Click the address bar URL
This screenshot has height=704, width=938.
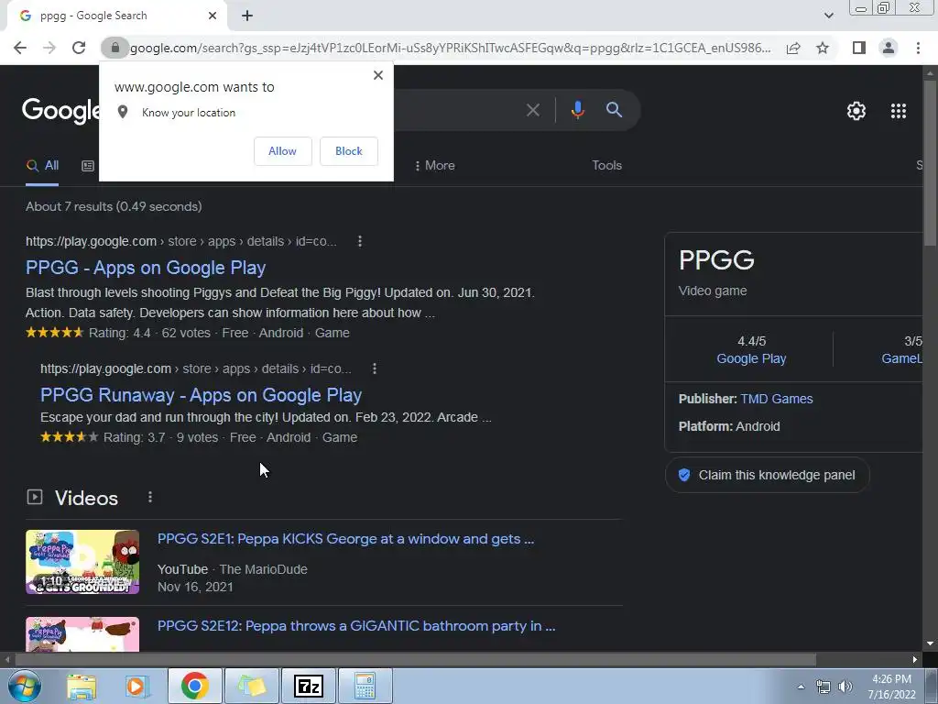point(450,48)
